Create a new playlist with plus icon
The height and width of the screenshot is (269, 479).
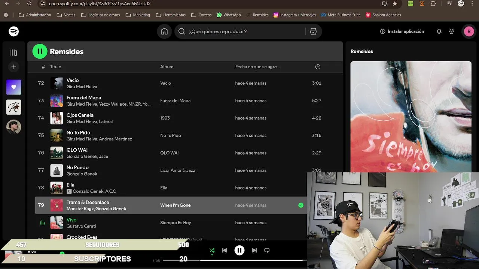(x=14, y=67)
